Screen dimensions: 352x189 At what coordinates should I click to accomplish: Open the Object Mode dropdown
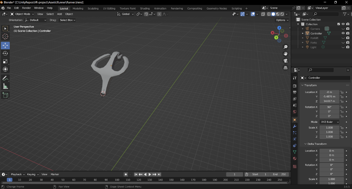(x=22, y=14)
